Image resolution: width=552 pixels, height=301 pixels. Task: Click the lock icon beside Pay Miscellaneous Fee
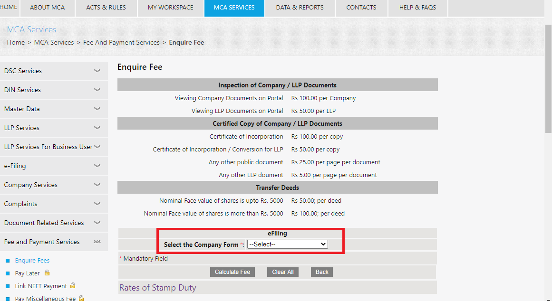click(x=81, y=298)
